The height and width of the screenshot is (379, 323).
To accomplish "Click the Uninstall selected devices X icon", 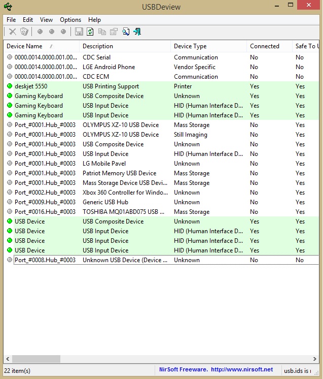I will point(12,31).
